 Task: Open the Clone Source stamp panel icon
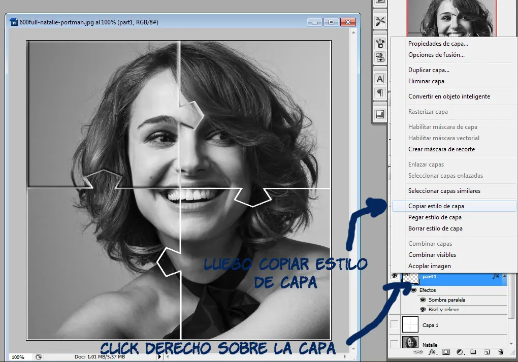(x=380, y=57)
